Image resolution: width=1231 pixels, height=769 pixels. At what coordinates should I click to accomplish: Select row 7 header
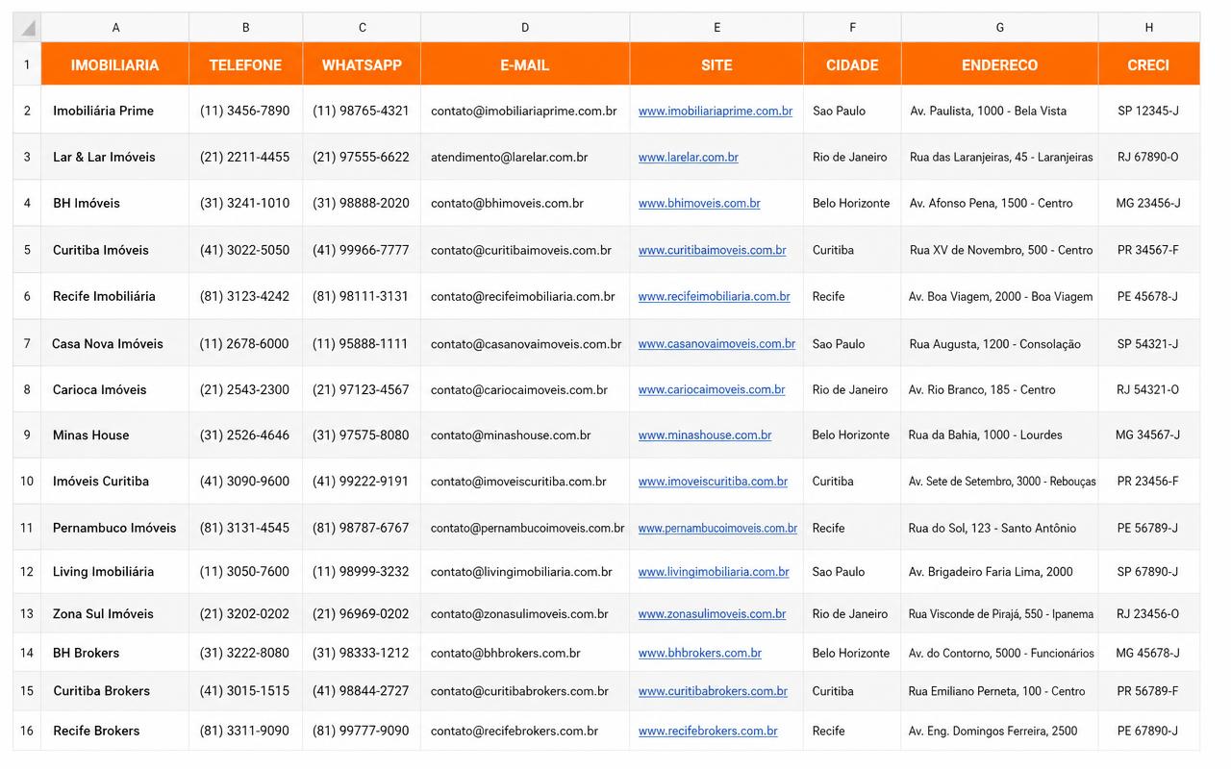(27, 343)
